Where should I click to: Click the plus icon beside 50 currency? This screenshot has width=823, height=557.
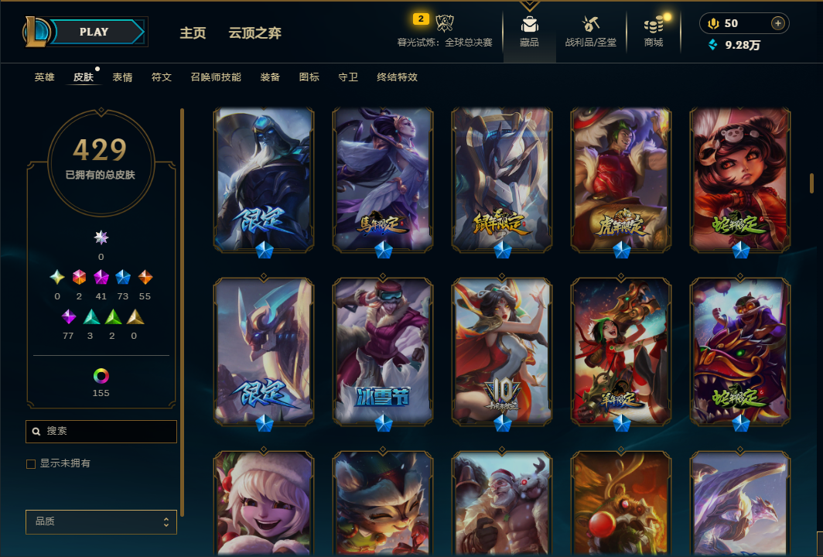[x=778, y=23]
